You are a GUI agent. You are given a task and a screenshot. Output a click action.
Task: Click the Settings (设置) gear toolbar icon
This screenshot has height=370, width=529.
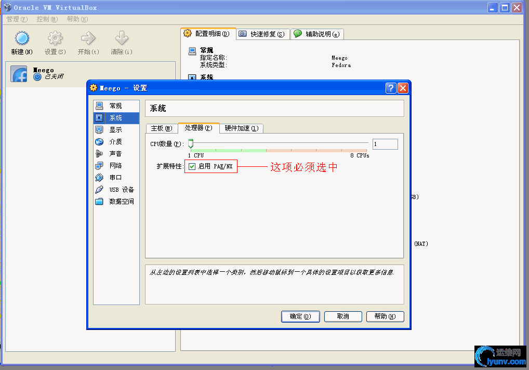coord(55,38)
